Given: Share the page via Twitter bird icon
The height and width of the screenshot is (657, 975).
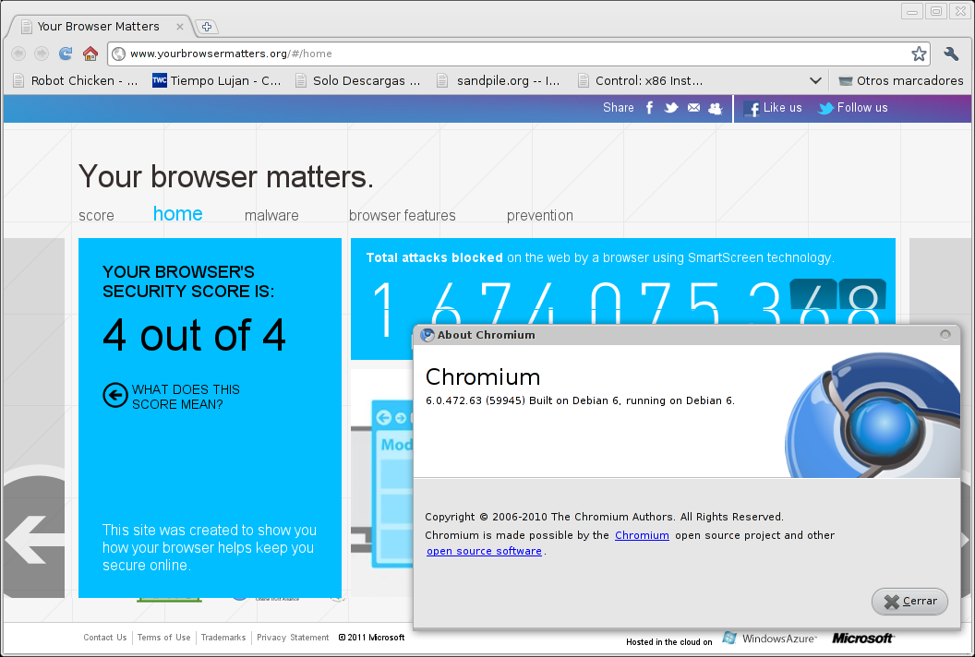Looking at the screenshot, I should pos(671,108).
